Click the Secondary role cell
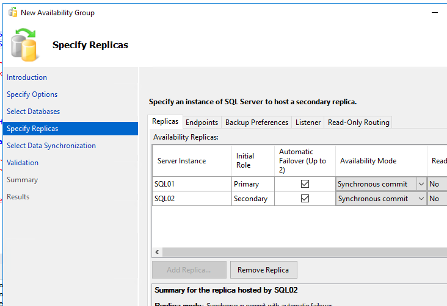 pos(253,198)
